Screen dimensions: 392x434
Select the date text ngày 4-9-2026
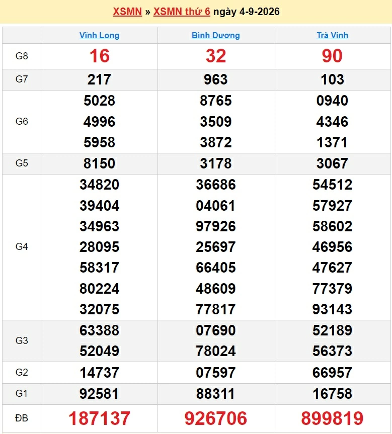tap(246, 12)
